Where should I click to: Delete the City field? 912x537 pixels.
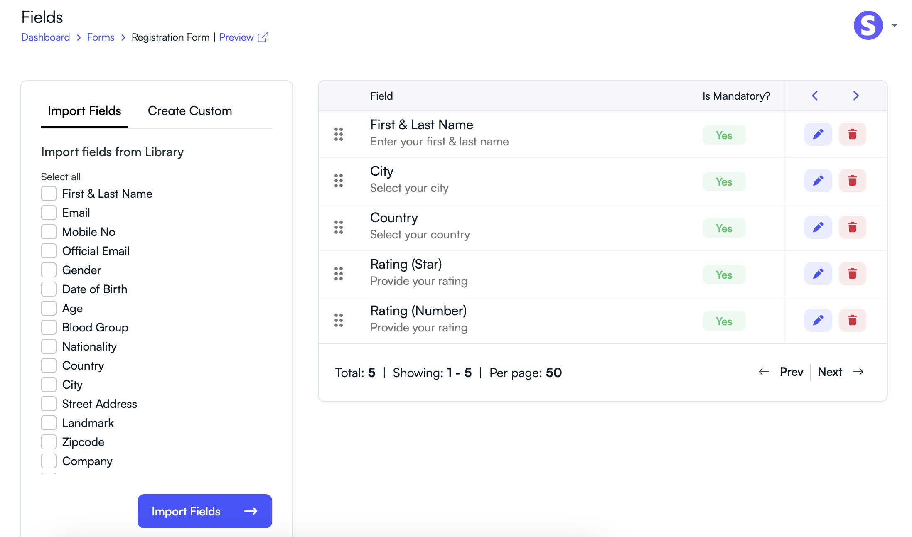point(852,181)
